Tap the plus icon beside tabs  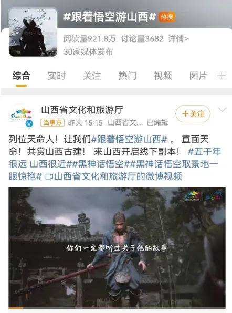click(x=222, y=76)
